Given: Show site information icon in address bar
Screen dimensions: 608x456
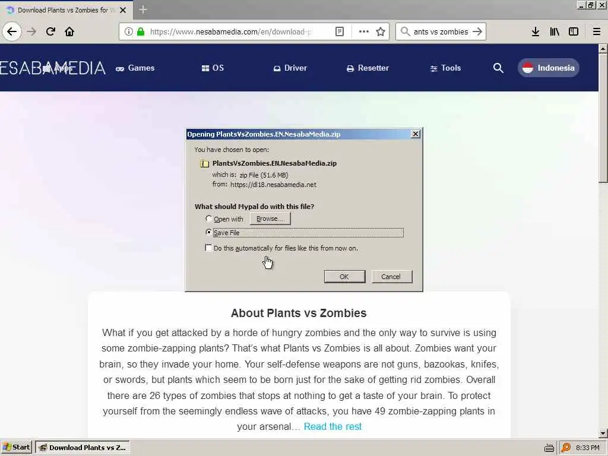Looking at the screenshot, I should point(129,31).
